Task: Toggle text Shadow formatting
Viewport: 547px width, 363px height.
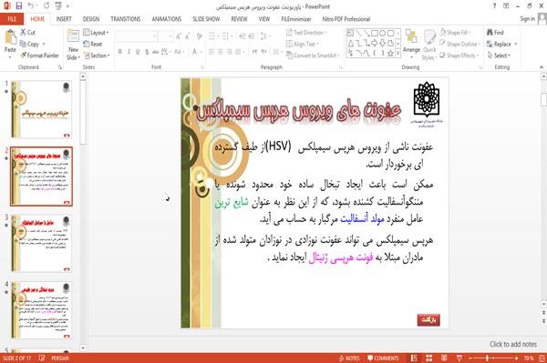Action: tap(147, 52)
